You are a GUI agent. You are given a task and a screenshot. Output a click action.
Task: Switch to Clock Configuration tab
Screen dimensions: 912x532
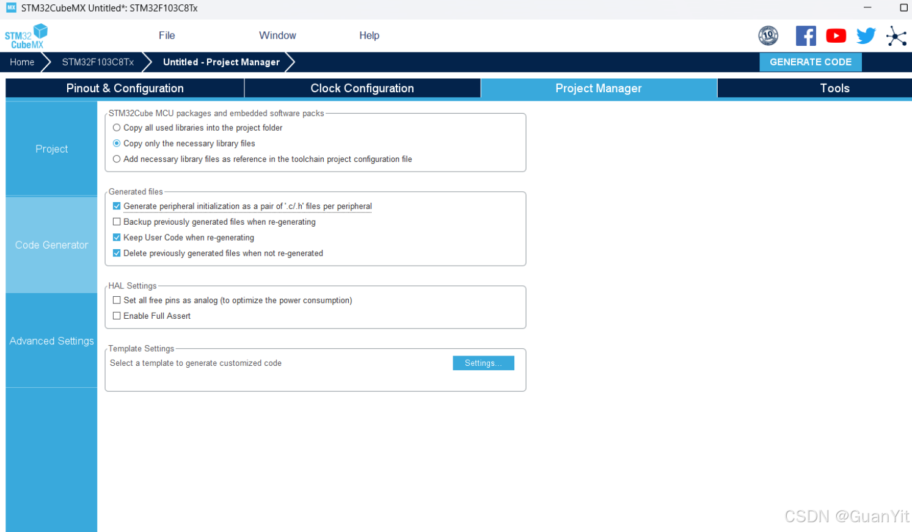362,89
